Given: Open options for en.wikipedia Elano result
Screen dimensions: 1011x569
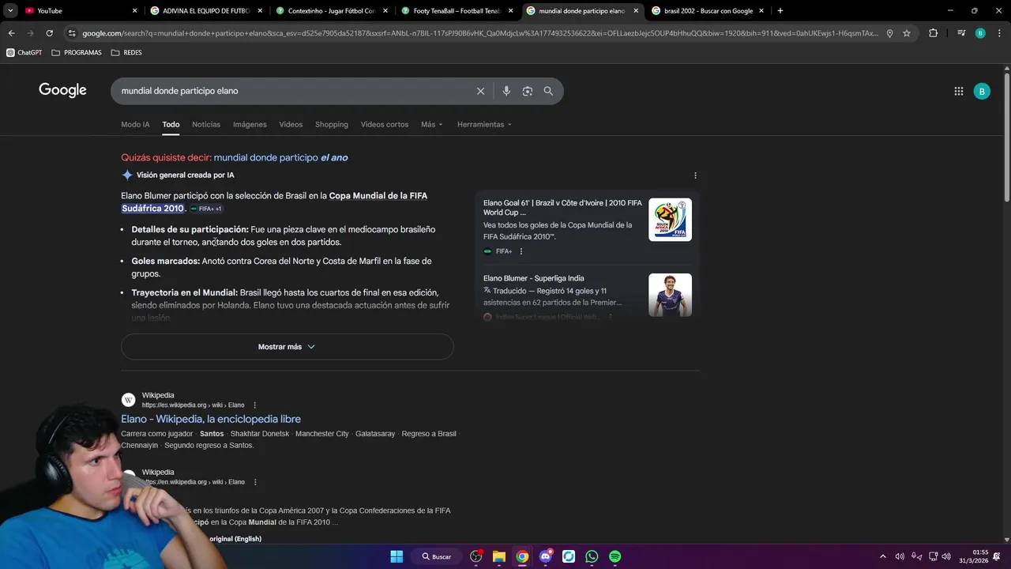Looking at the screenshot, I should pos(254,482).
